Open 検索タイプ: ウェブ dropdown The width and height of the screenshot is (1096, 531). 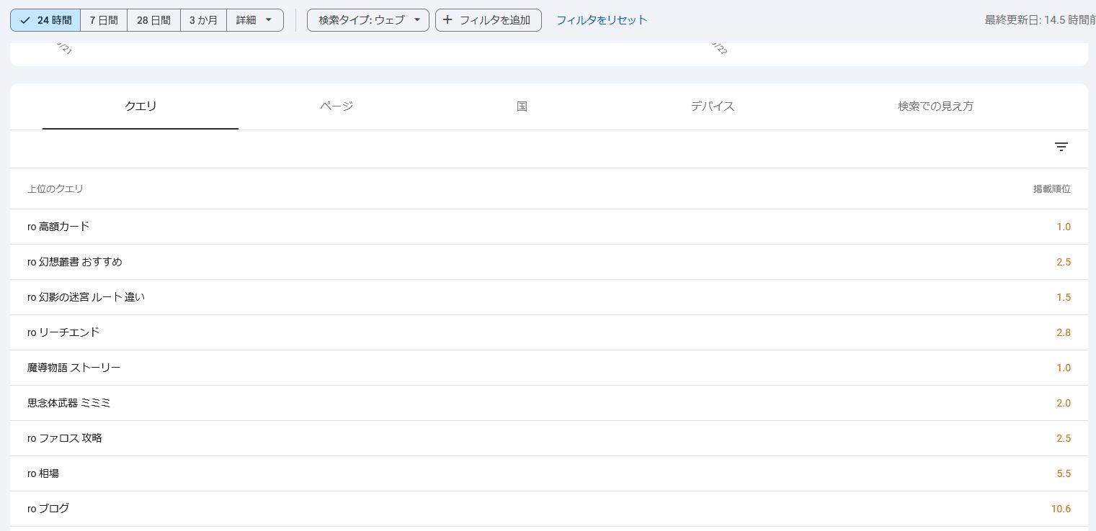(367, 20)
